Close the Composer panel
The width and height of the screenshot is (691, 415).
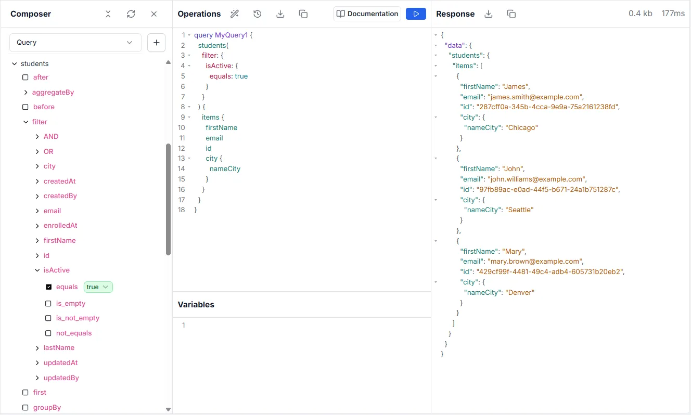[x=154, y=14]
